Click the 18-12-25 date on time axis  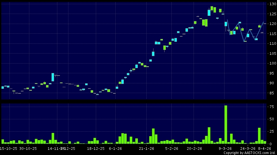pyautogui.click(x=96, y=149)
